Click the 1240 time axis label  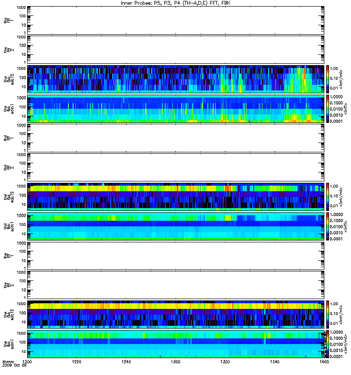tap(126, 361)
